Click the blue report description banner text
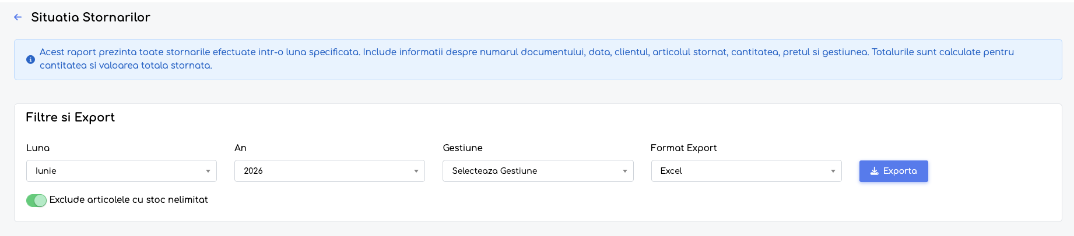The height and width of the screenshot is (236, 1074). pos(527,59)
